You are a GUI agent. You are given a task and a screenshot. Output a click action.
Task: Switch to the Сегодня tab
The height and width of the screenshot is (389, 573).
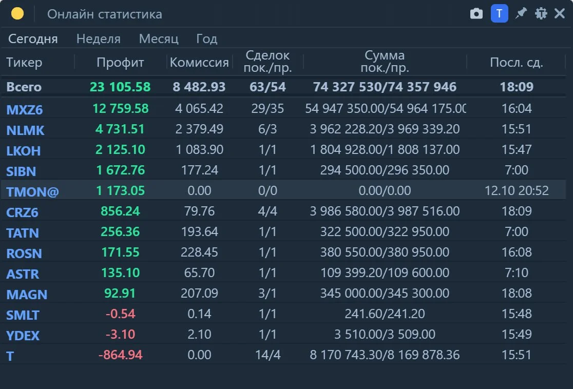[33, 38]
